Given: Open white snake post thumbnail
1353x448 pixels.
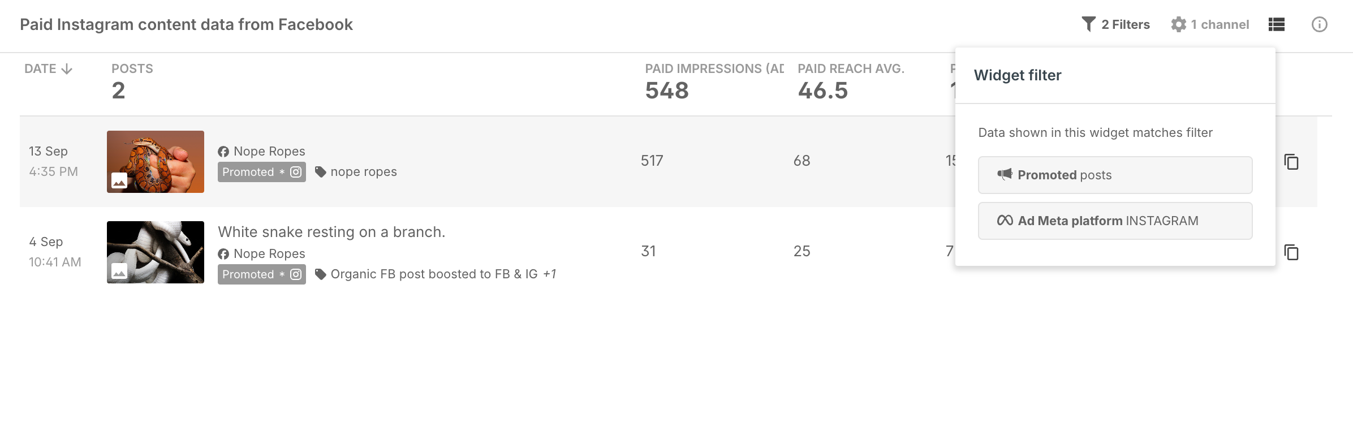Looking at the screenshot, I should point(156,252).
